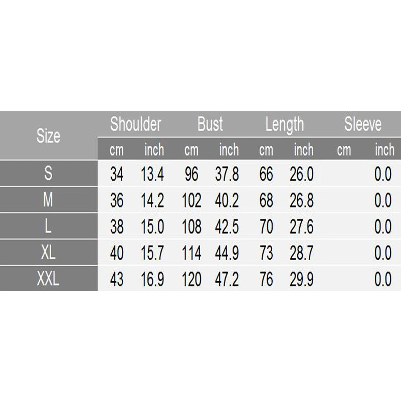The image size is (401, 401).
Task: Select the S size row label
Action: pyautogui.click(x=49, y=174)
